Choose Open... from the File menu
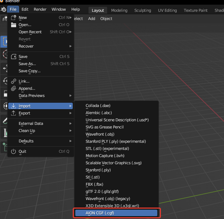 pos(41,25)
